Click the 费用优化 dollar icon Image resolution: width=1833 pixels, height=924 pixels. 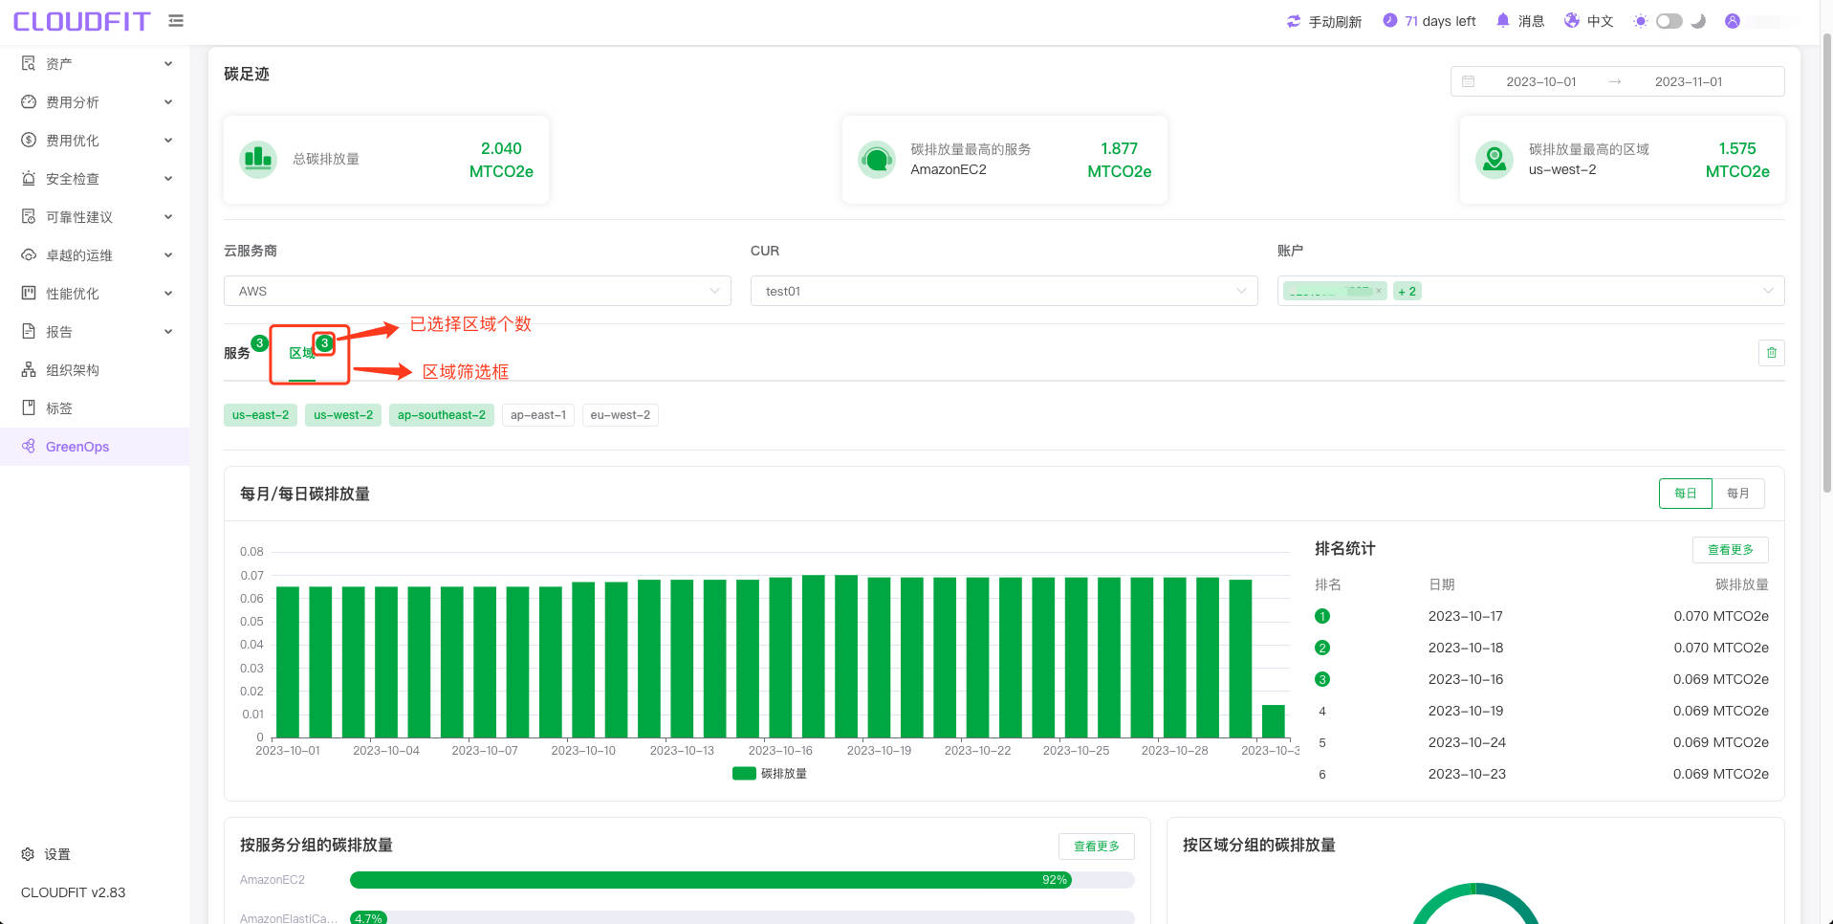(29, 141)
